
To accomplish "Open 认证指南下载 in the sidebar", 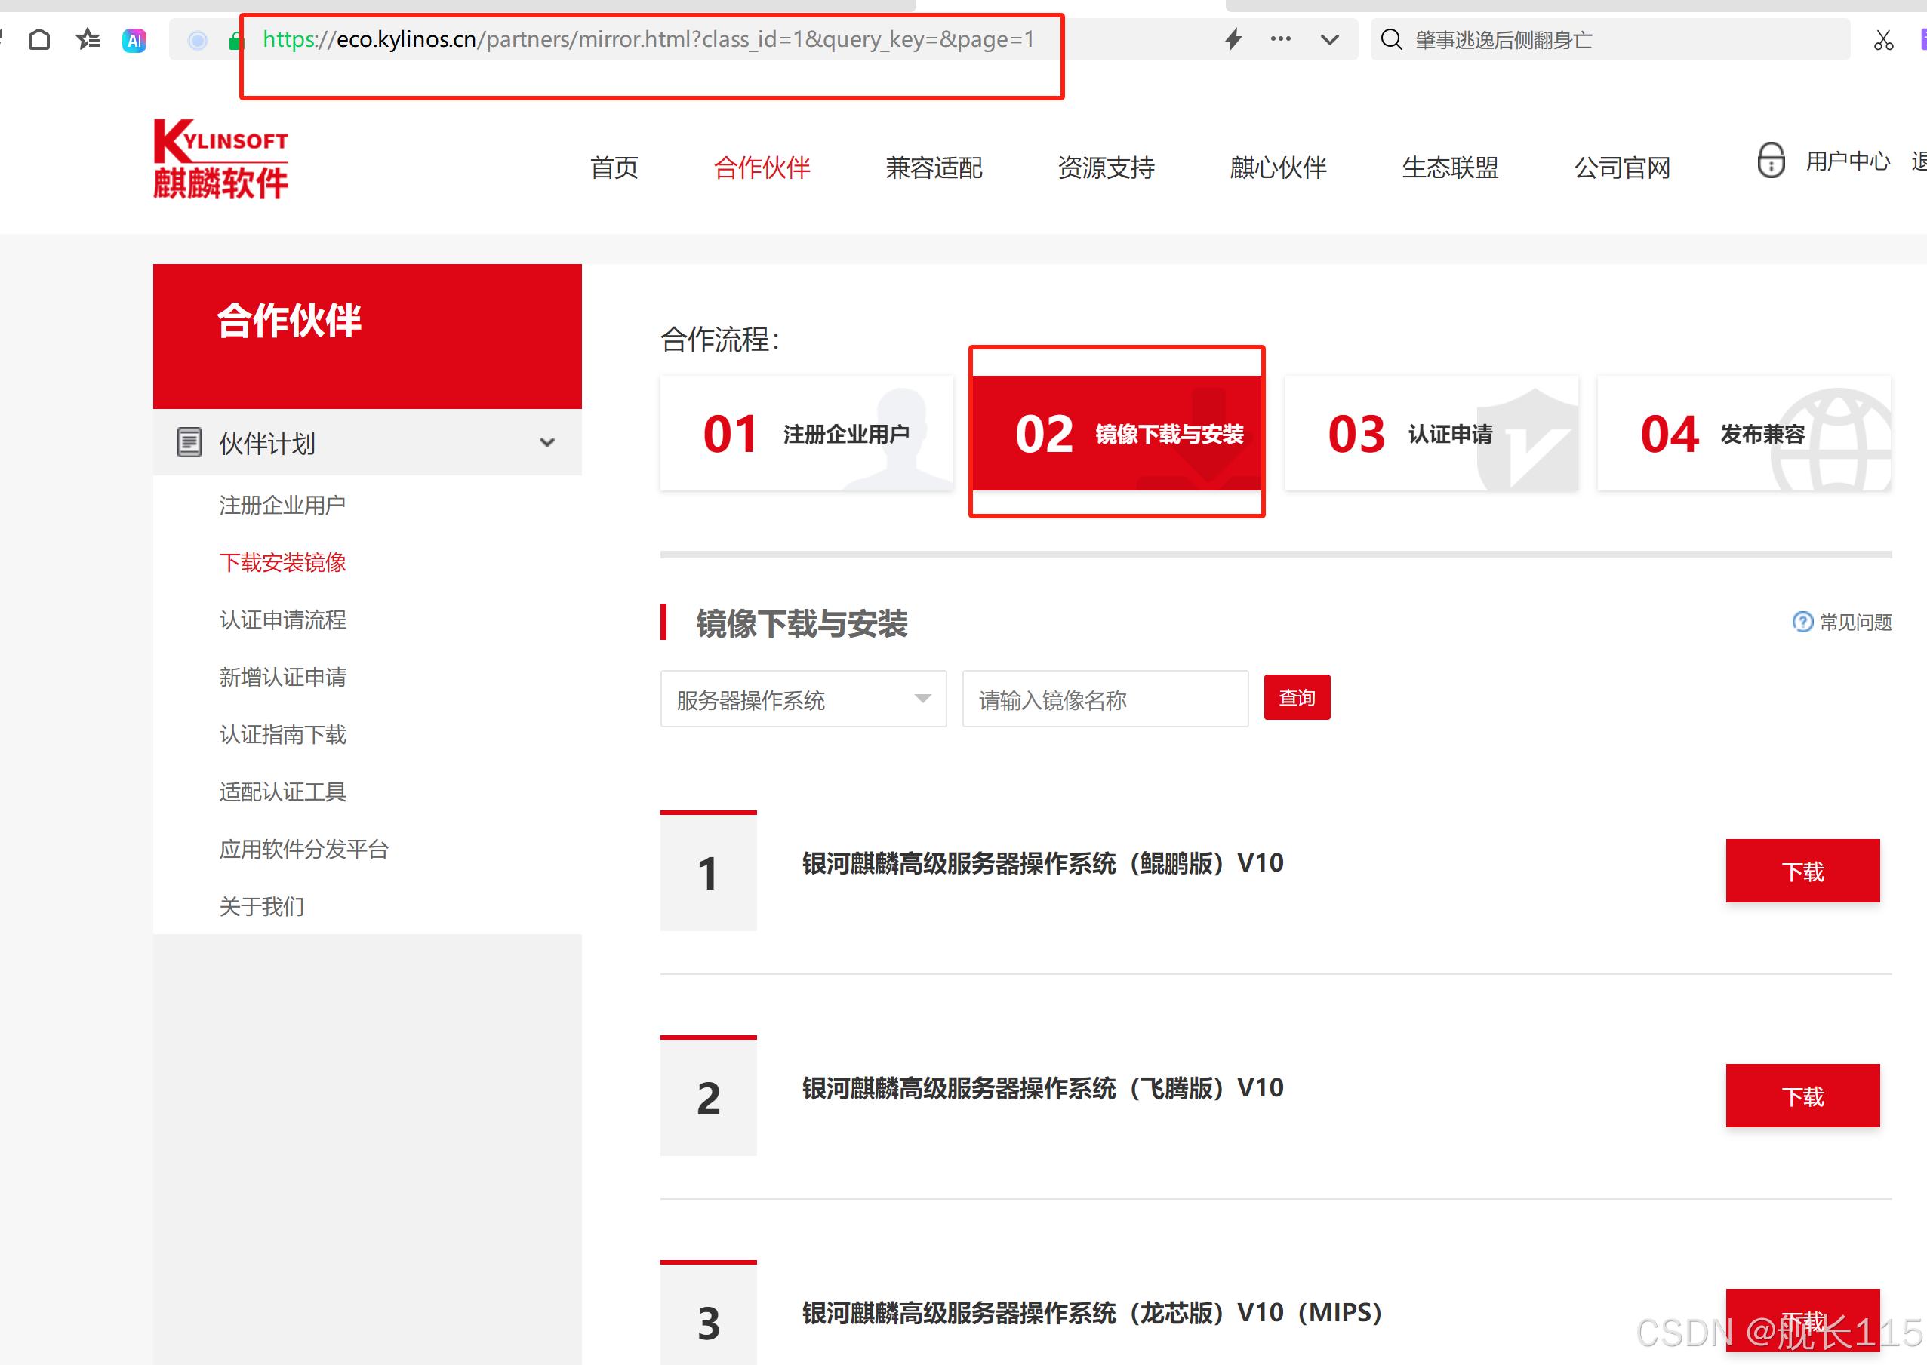I will (282, 735).
